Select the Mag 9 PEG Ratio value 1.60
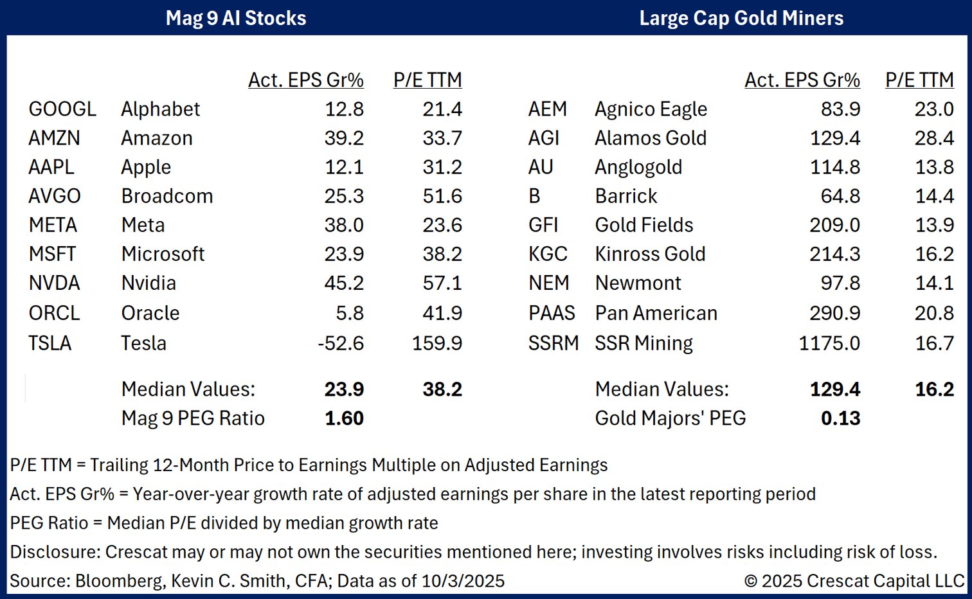 click(345, 418)
